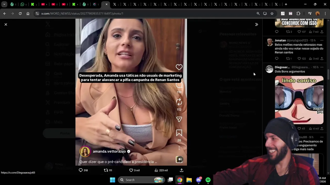Screen dimensions: 330x185
Task: Switch to the WhatsApp tab
Action: tap(22, 4)
